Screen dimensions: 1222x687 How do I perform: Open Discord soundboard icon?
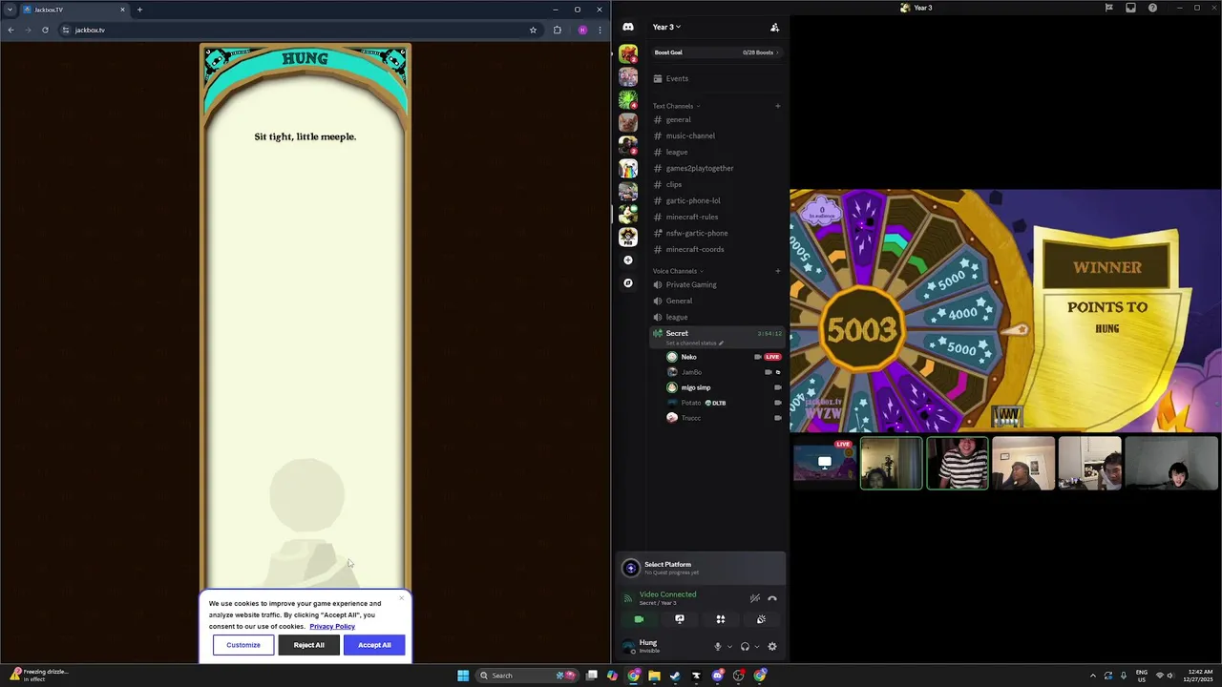(x=761, y=619)
